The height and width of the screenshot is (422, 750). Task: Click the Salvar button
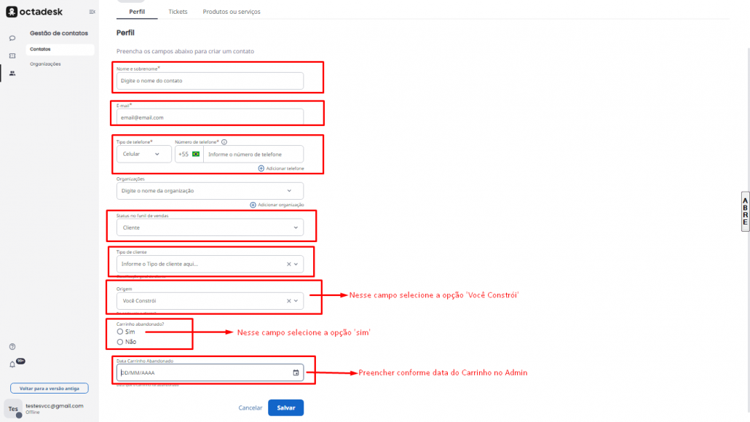[285, 407]
